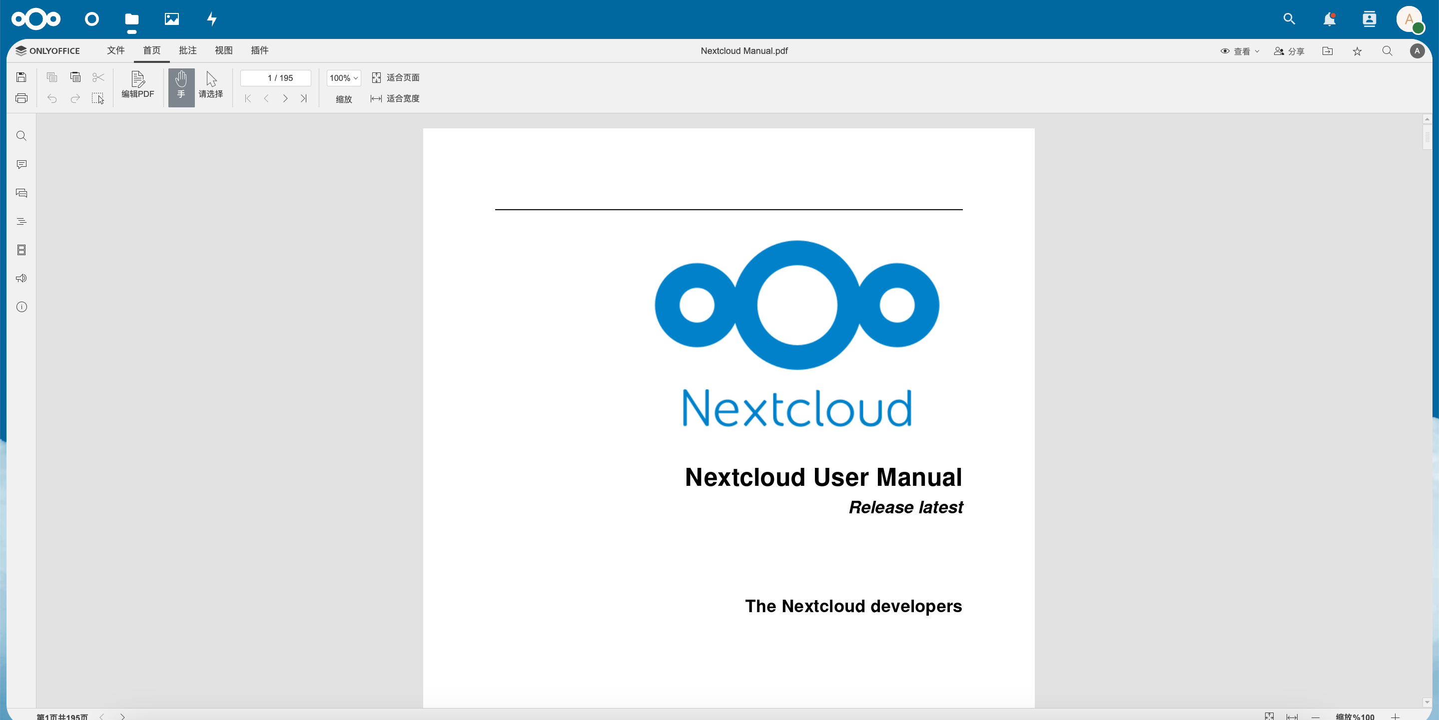Image resolution: width=1439 pixels, height=720 pixels.
Task: Open the Nextcloud home logo
Action: (x=36, y=19)
